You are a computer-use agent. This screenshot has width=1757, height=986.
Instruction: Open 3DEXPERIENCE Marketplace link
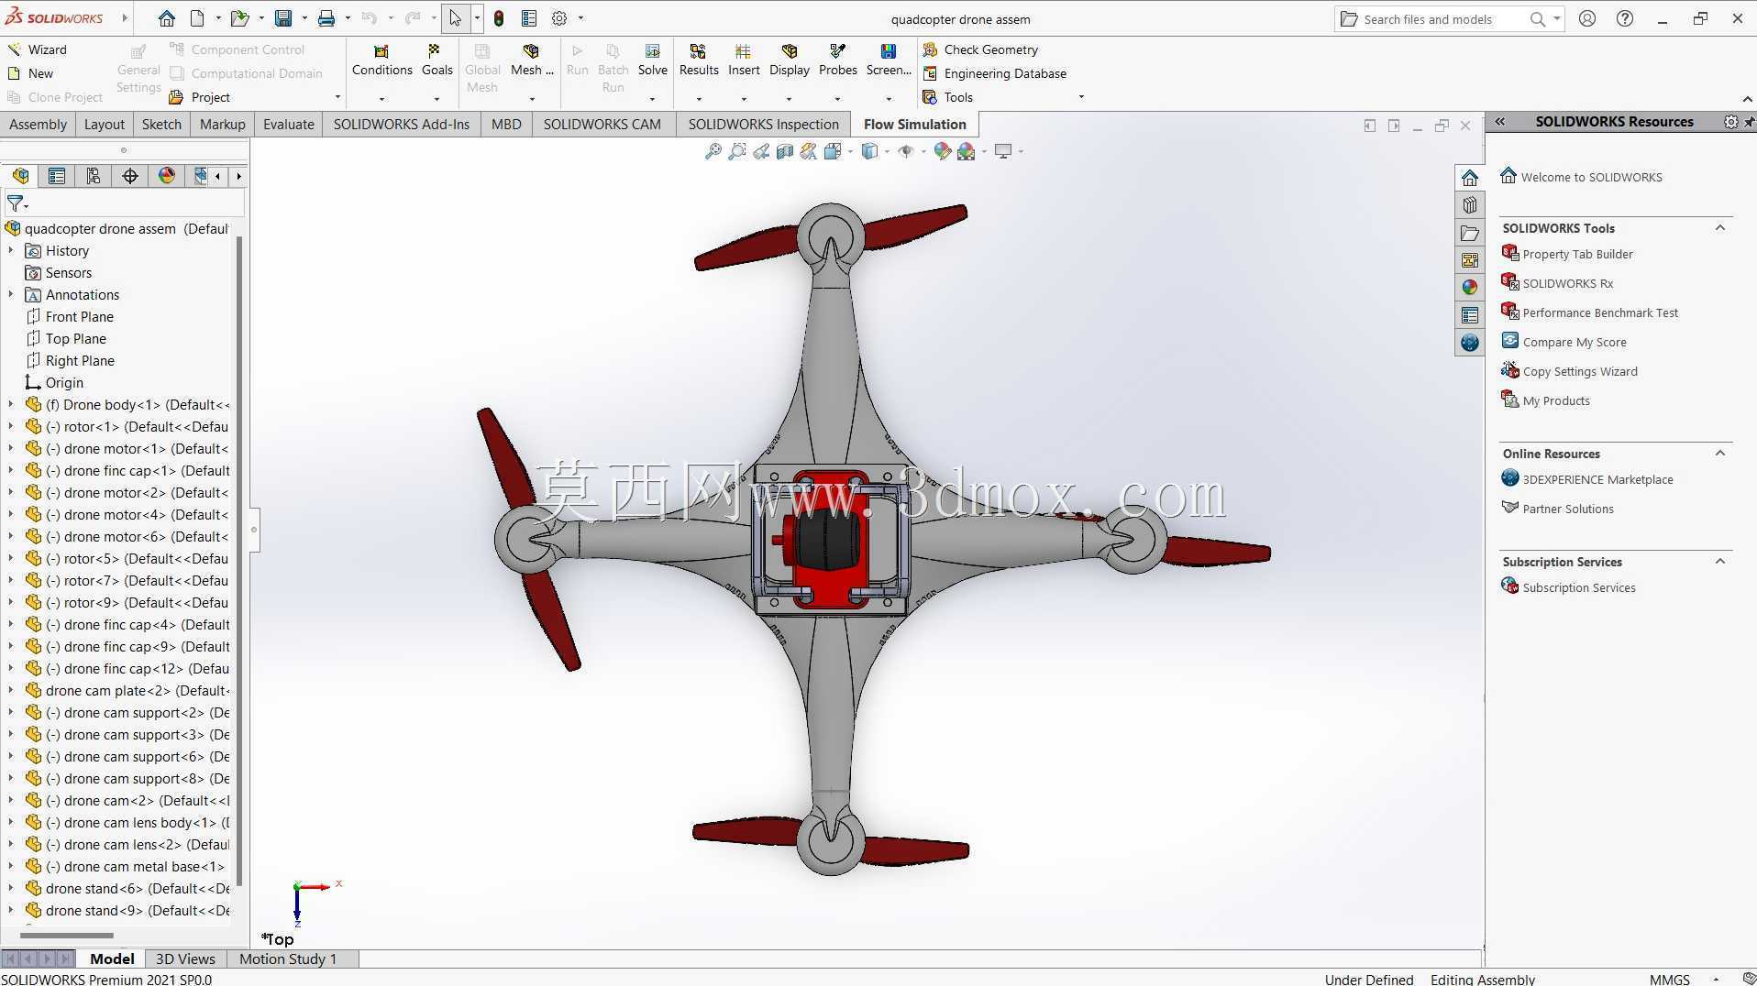click(x=1597, y=479)
